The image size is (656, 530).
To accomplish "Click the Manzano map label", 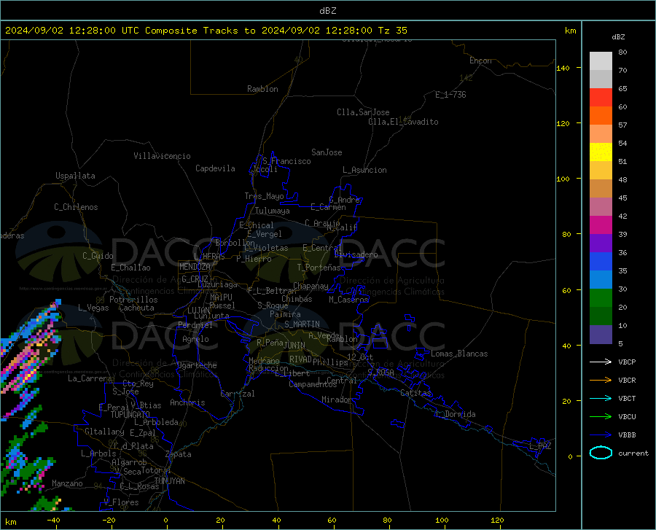I will click(x=67, y=483).
